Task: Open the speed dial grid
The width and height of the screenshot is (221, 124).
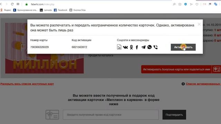Action: 18,4
